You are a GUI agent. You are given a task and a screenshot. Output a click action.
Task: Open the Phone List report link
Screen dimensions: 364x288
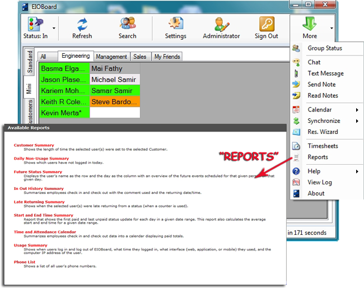point(25,262)
